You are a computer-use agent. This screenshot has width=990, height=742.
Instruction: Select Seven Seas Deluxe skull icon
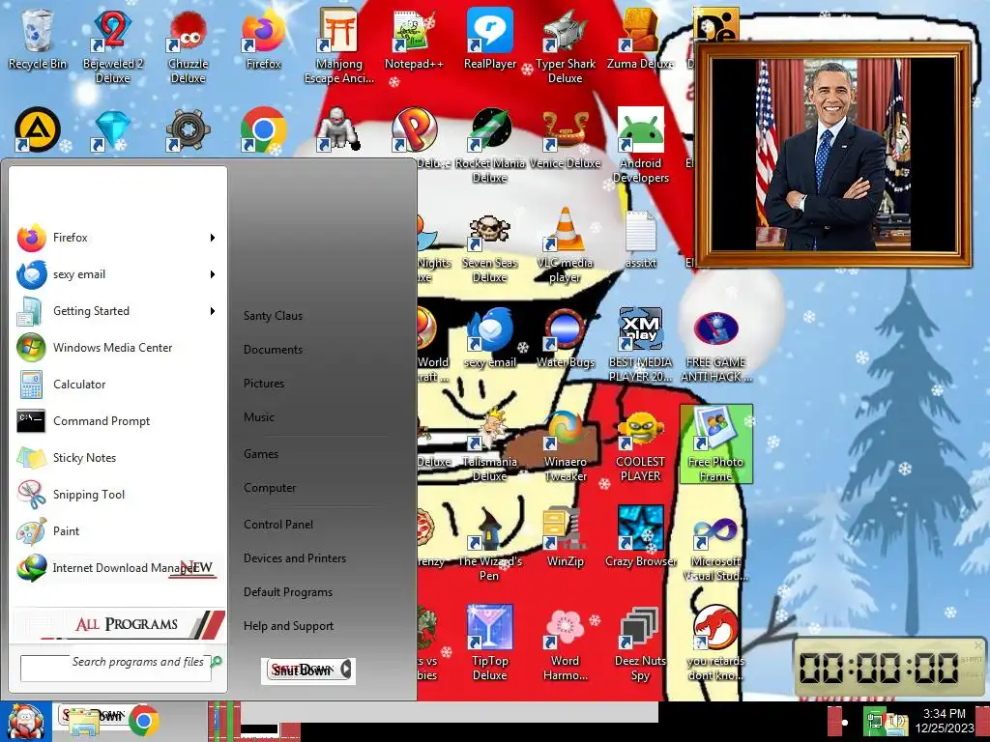point(490,247)
